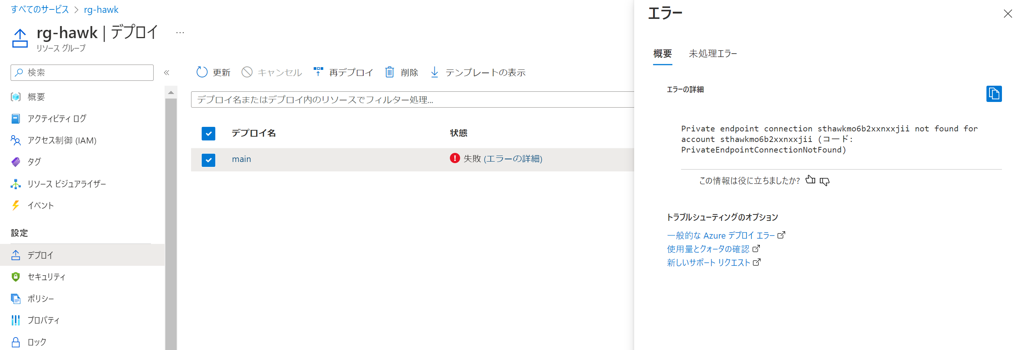
Task: Click the sidebar vertical scrollbar
Action: 171,224
